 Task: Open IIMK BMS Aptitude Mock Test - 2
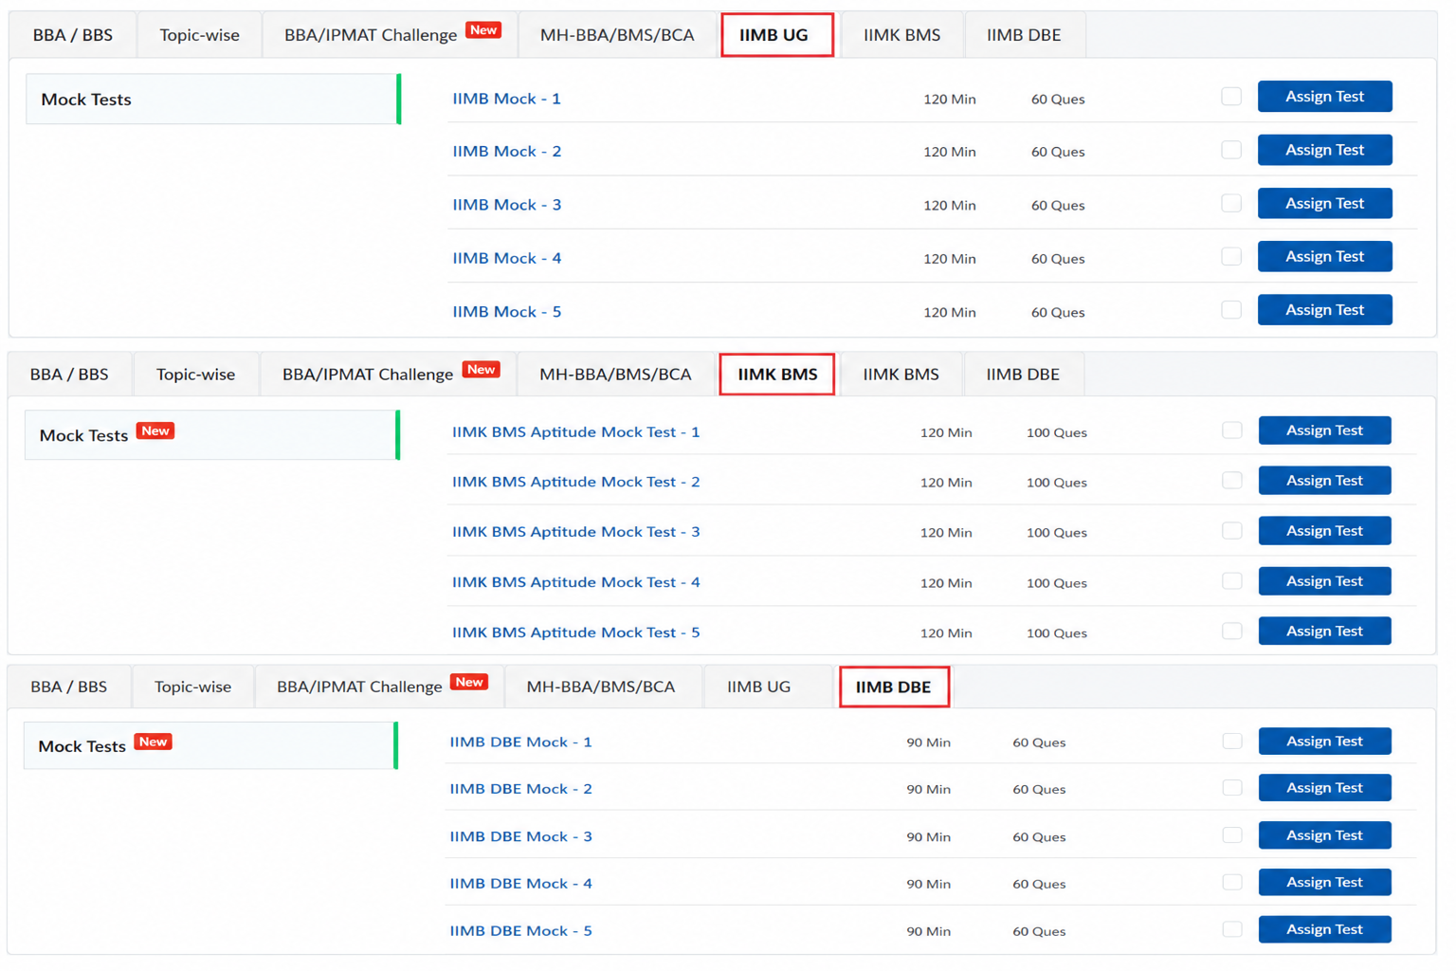click(x=575, y=482)
